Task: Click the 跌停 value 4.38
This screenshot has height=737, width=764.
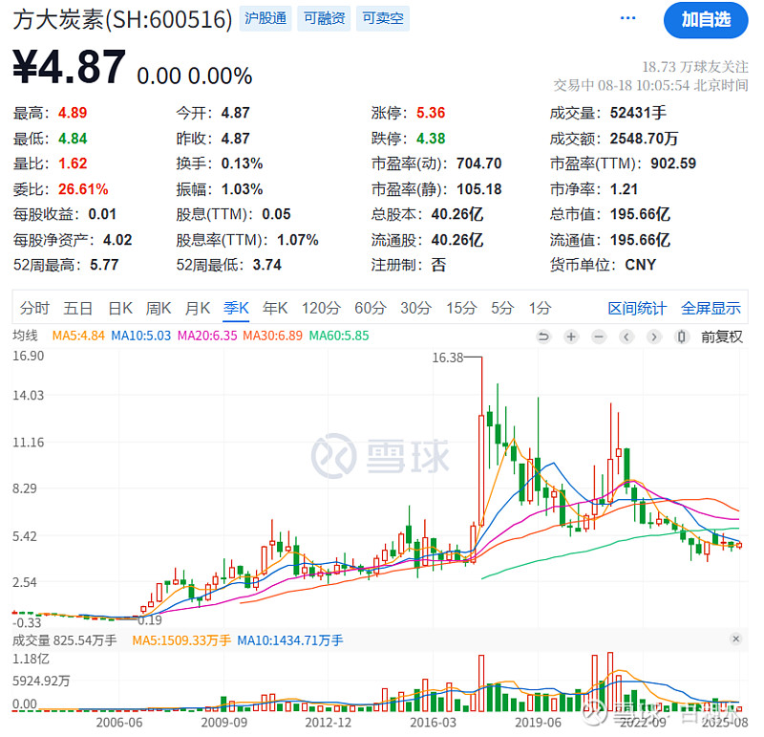Action: [x=431, y=139]
